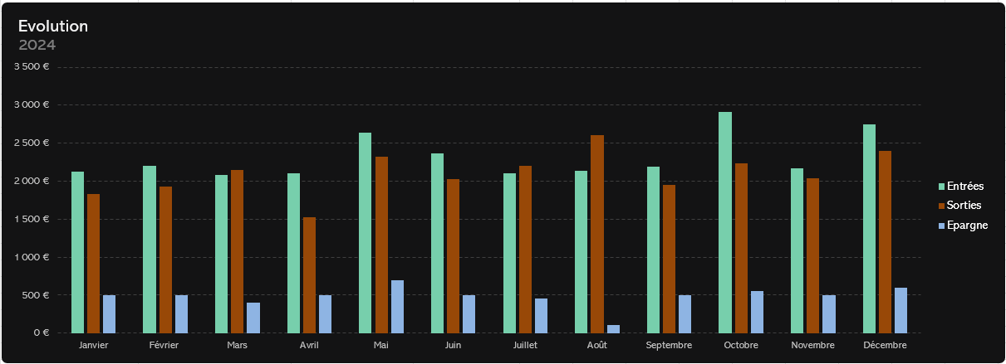Toggle the Epargne series legend label
This screenshot has height=364, width=1006.
[x=967, y=226]
